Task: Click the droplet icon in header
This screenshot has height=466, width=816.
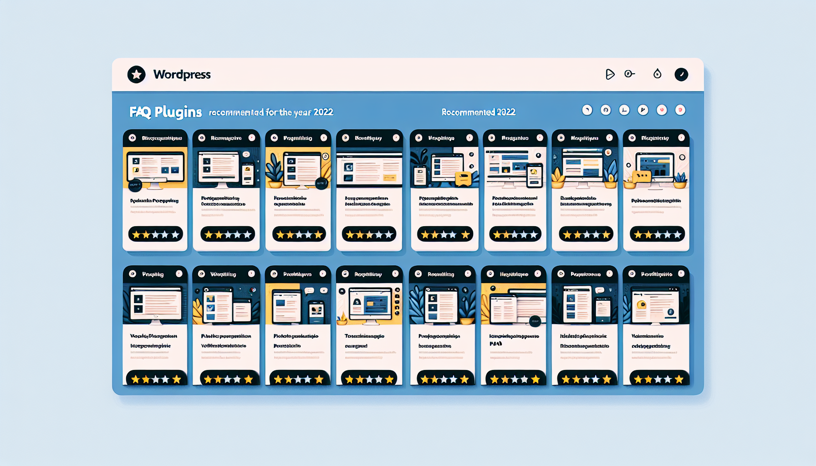Action: [x=657, y=74]
